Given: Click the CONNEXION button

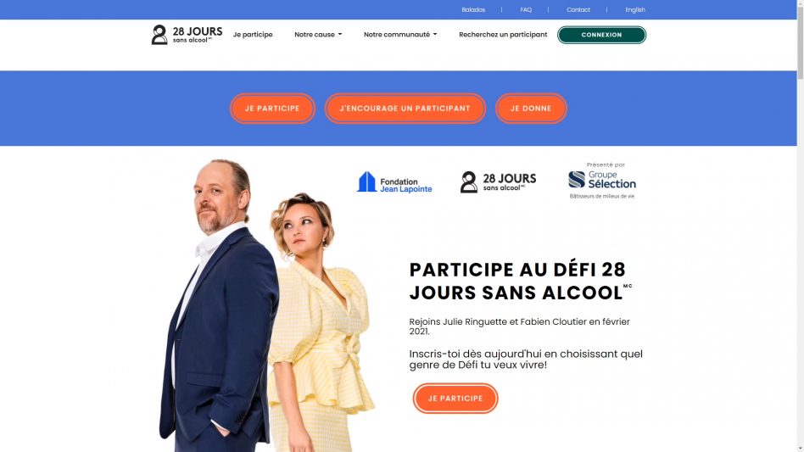Looking at the screenshot, I should pos(601,35).
